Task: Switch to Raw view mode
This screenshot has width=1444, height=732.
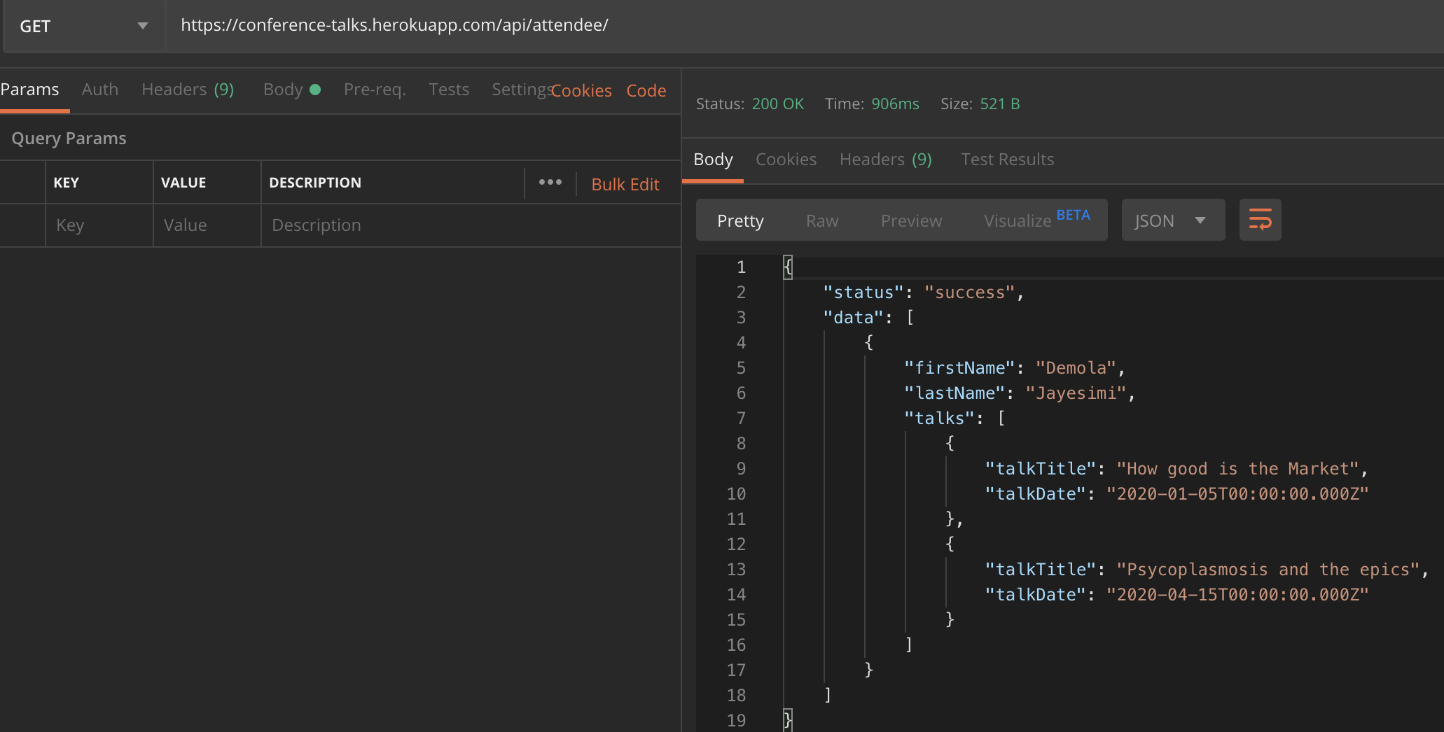Action: [x=822, y=221]
